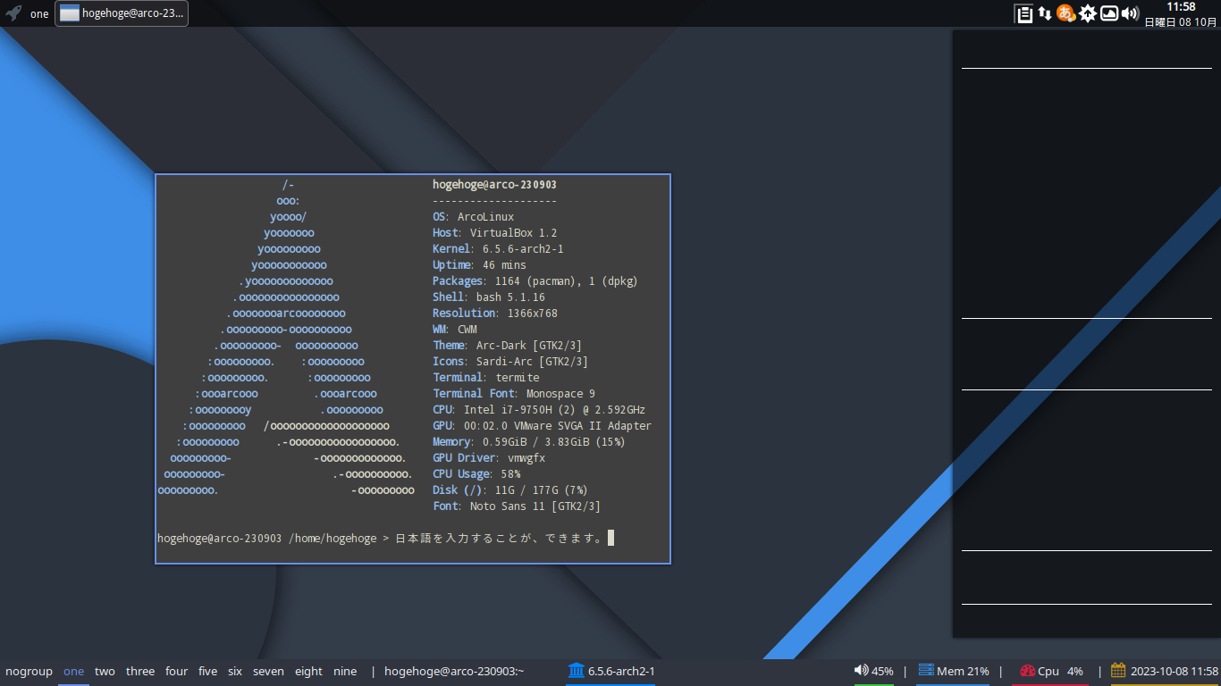Switch to workspace eight
The width and height of the screenshot is (1221, 686).
[x=308, y=671]
